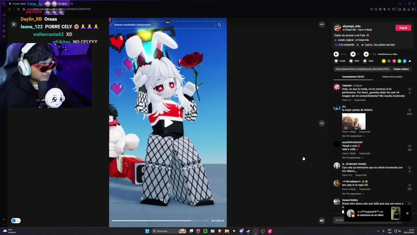Switch to Videos del creador tab

(x=392, y=77)
